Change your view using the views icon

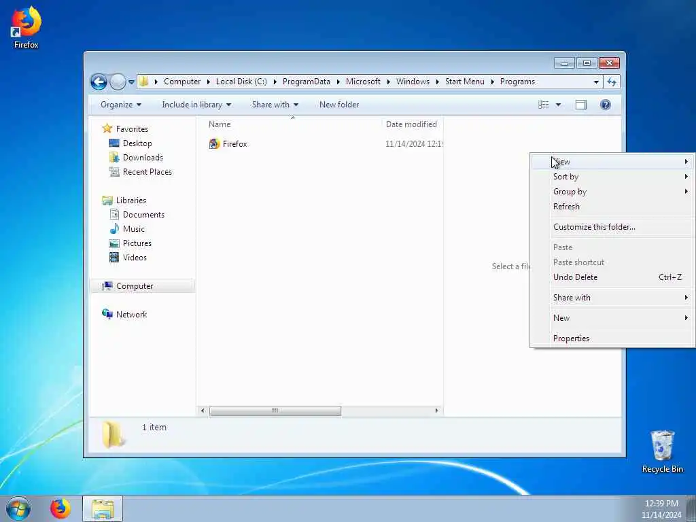point(543,105)
